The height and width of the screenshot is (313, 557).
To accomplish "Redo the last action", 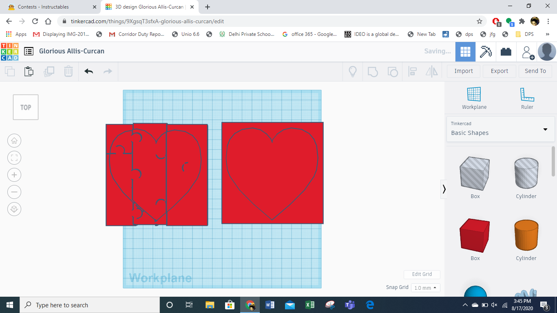I will pyautogui.click(x=108, y=71).
